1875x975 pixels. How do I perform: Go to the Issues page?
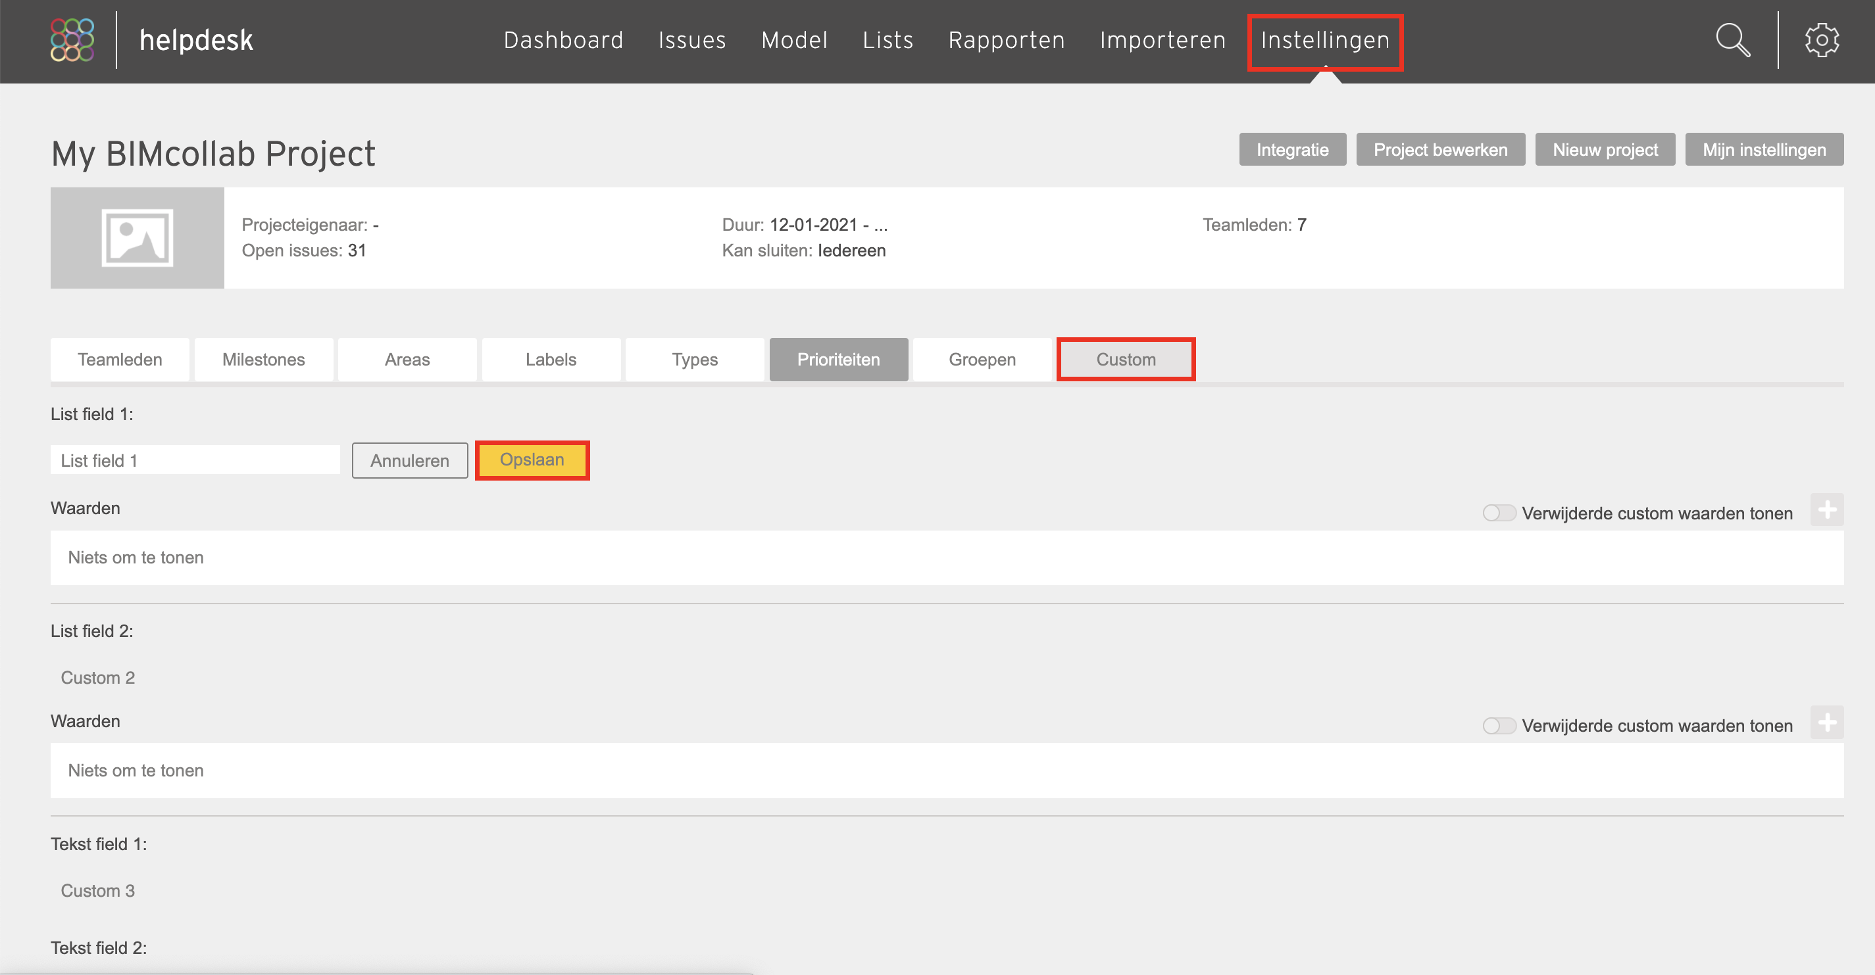[x=692, y=40]
